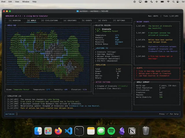Select Greenvale (Village) in locations list
This screenshot has height=138, width=185.
point(106,52)
